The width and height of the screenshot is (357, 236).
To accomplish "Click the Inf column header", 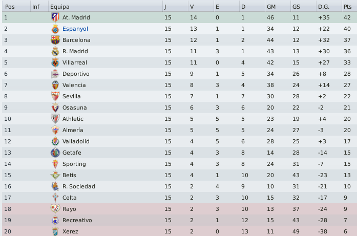I will [x=36, y=7].
